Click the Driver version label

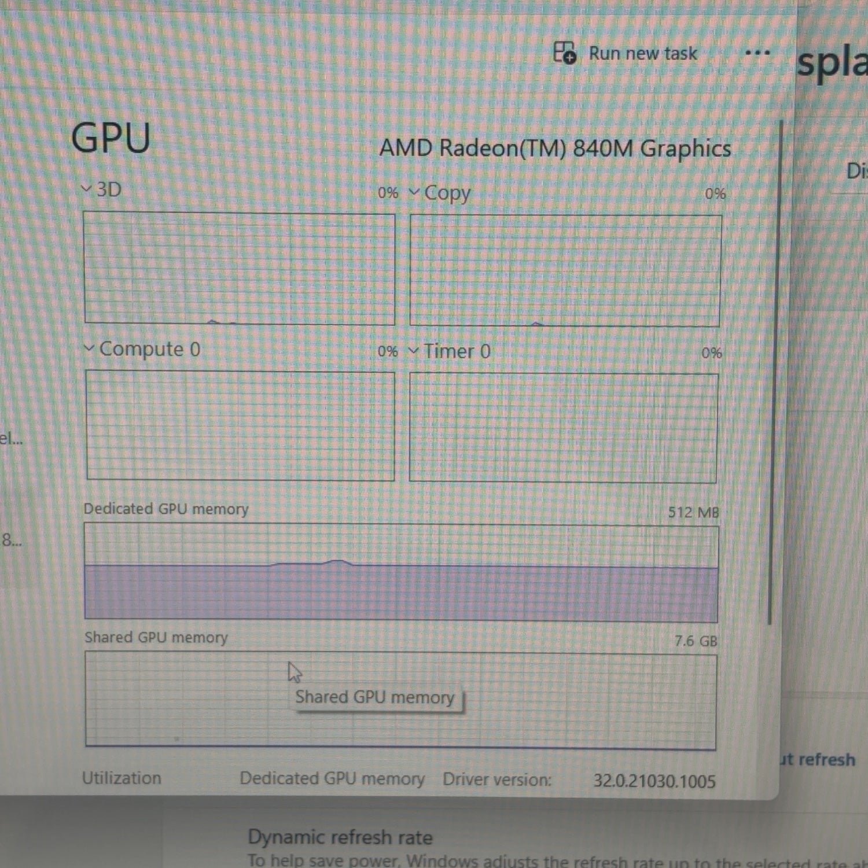[498, 779]
